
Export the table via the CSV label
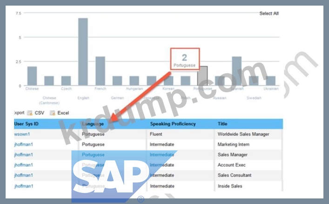pyautogui.click(x=40, y=113)
